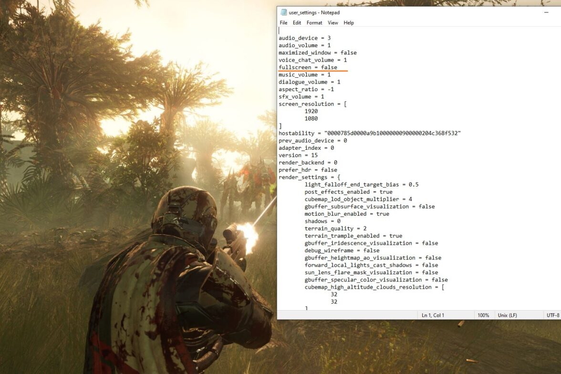Click the 'gbuffer_subsurface_visualization = false' line
Viewport: 561px width, 374px height.
(x=370, y=207)
